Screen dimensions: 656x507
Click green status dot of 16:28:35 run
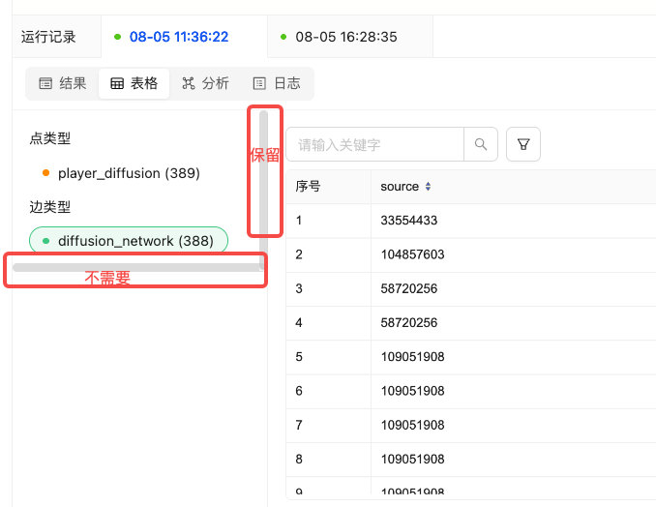[x=283, y=37]
